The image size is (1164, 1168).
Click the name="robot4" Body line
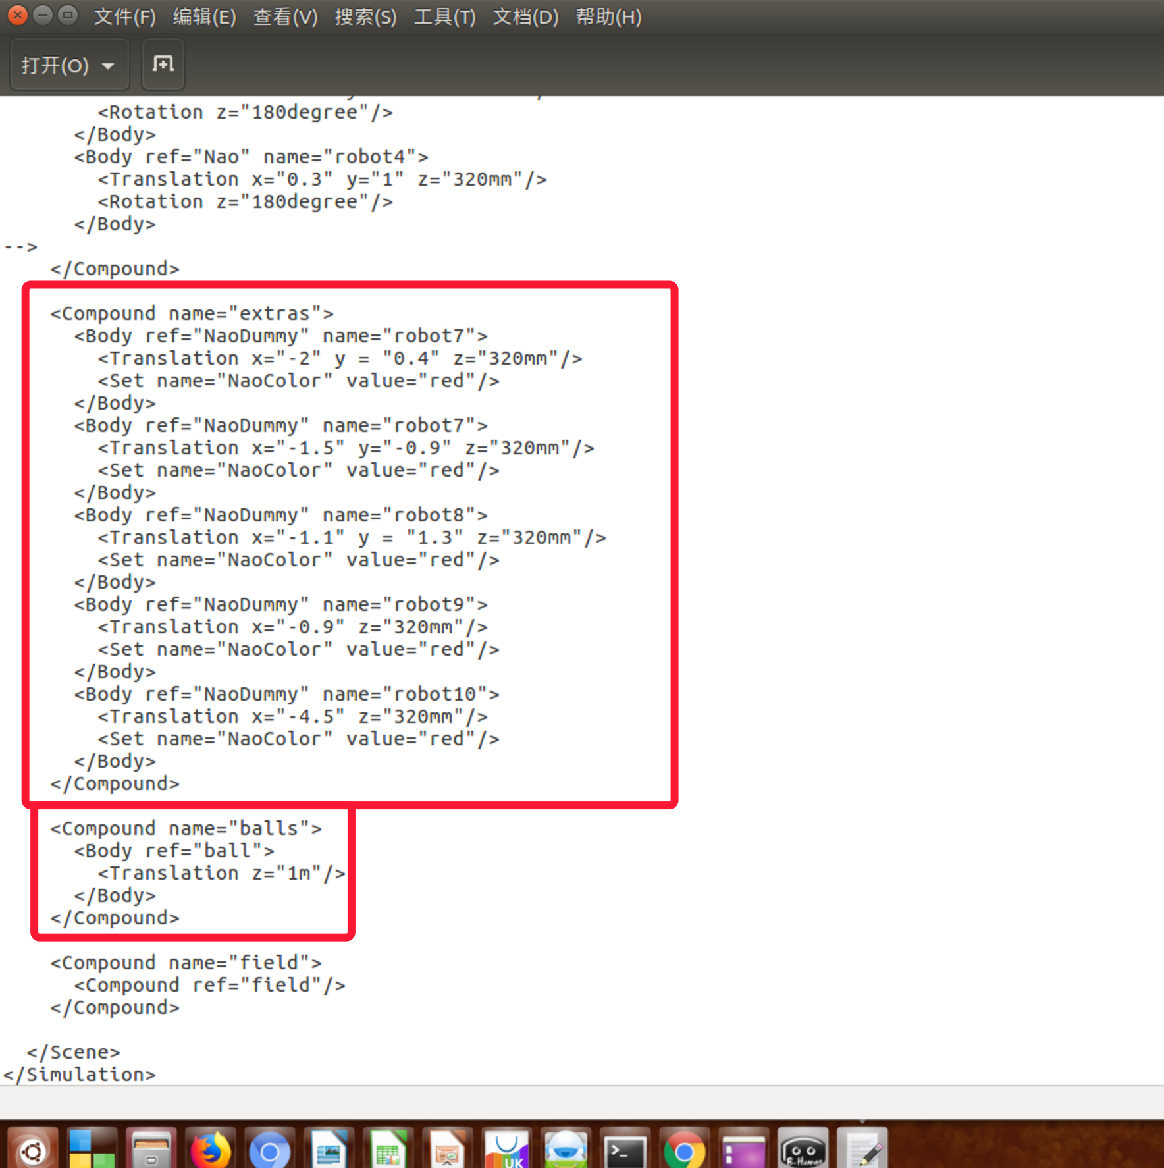click(251, 157)
